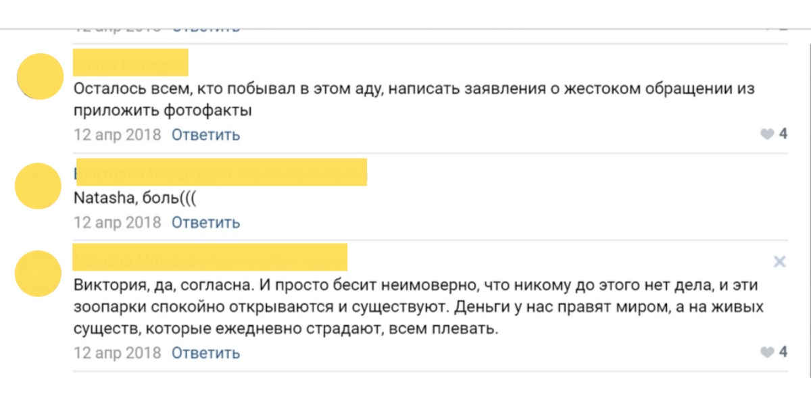Open avatar of the «Осталось всем» commenter
The height and width of the screenshot is (405, 811).
(39, 76)
